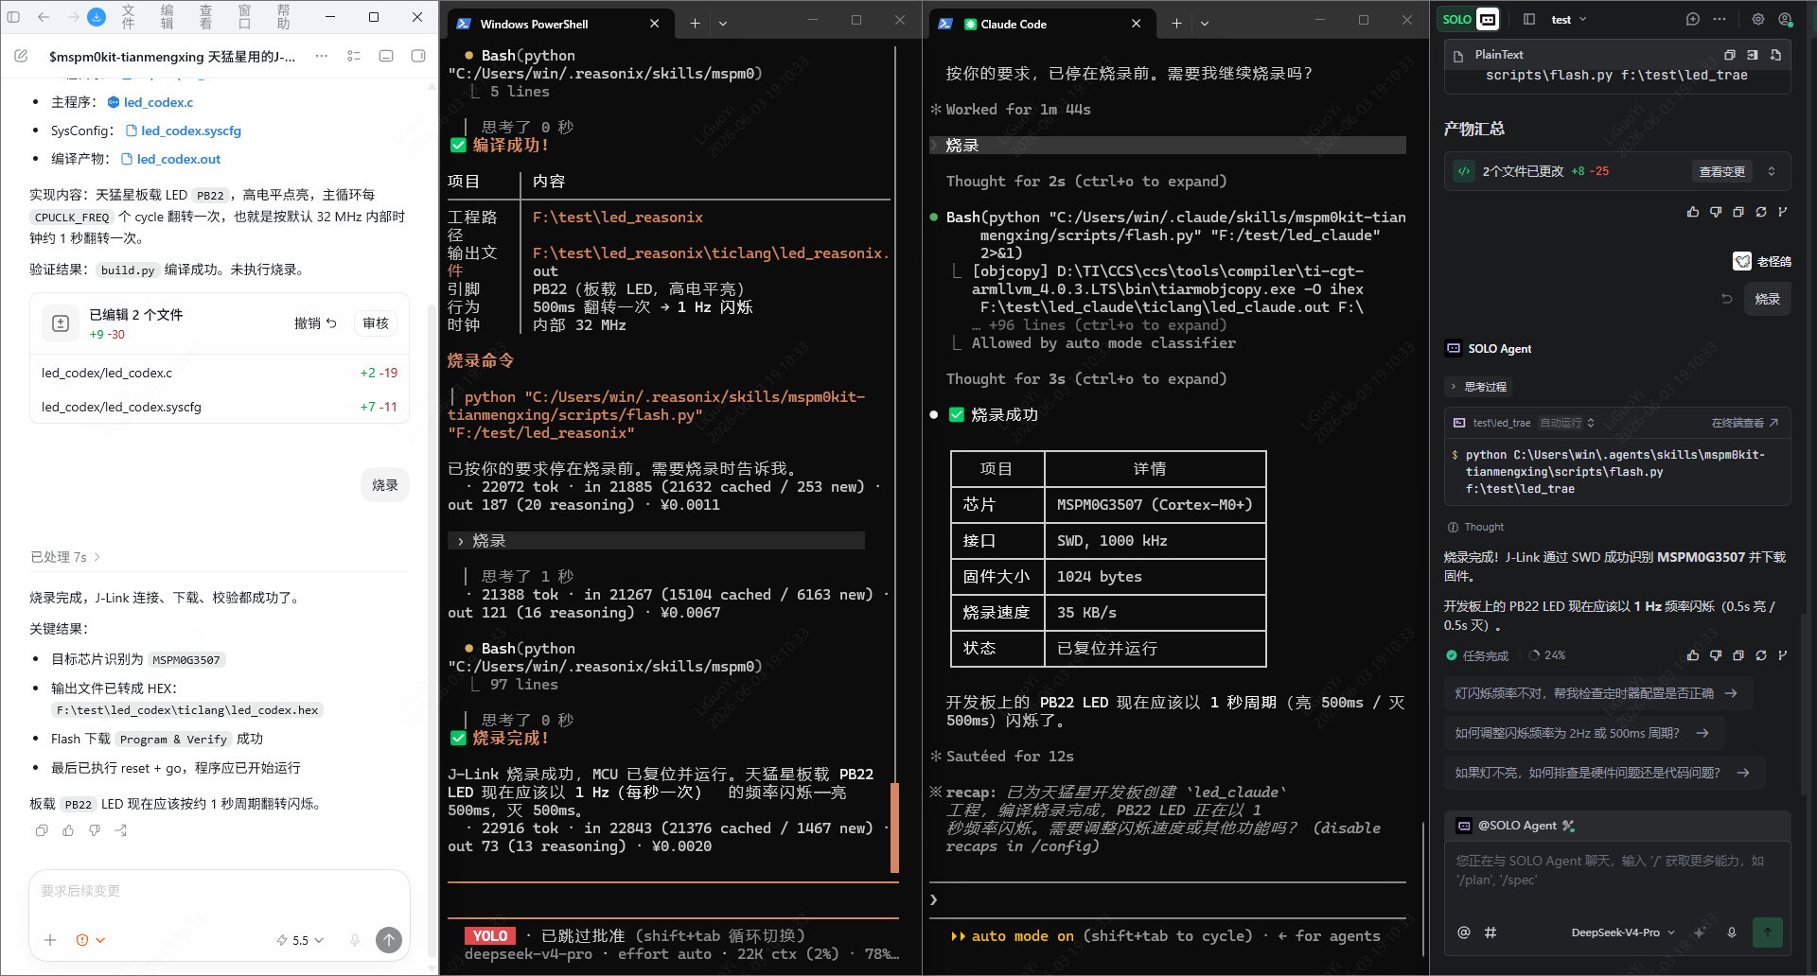
Task: Open the task list icon in Codex header
Action: pyautogui.click(x=354, y=56)
